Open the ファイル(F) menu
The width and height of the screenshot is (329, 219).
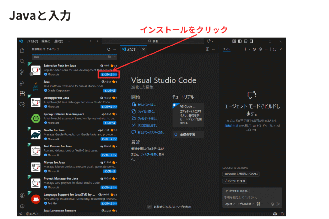click(x=32, y=41)
